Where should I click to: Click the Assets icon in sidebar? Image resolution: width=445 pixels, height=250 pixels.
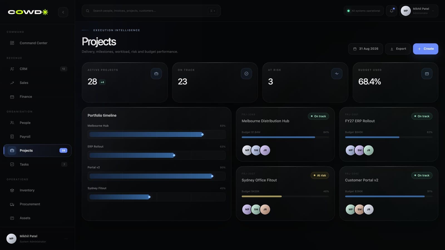[12, 218]
